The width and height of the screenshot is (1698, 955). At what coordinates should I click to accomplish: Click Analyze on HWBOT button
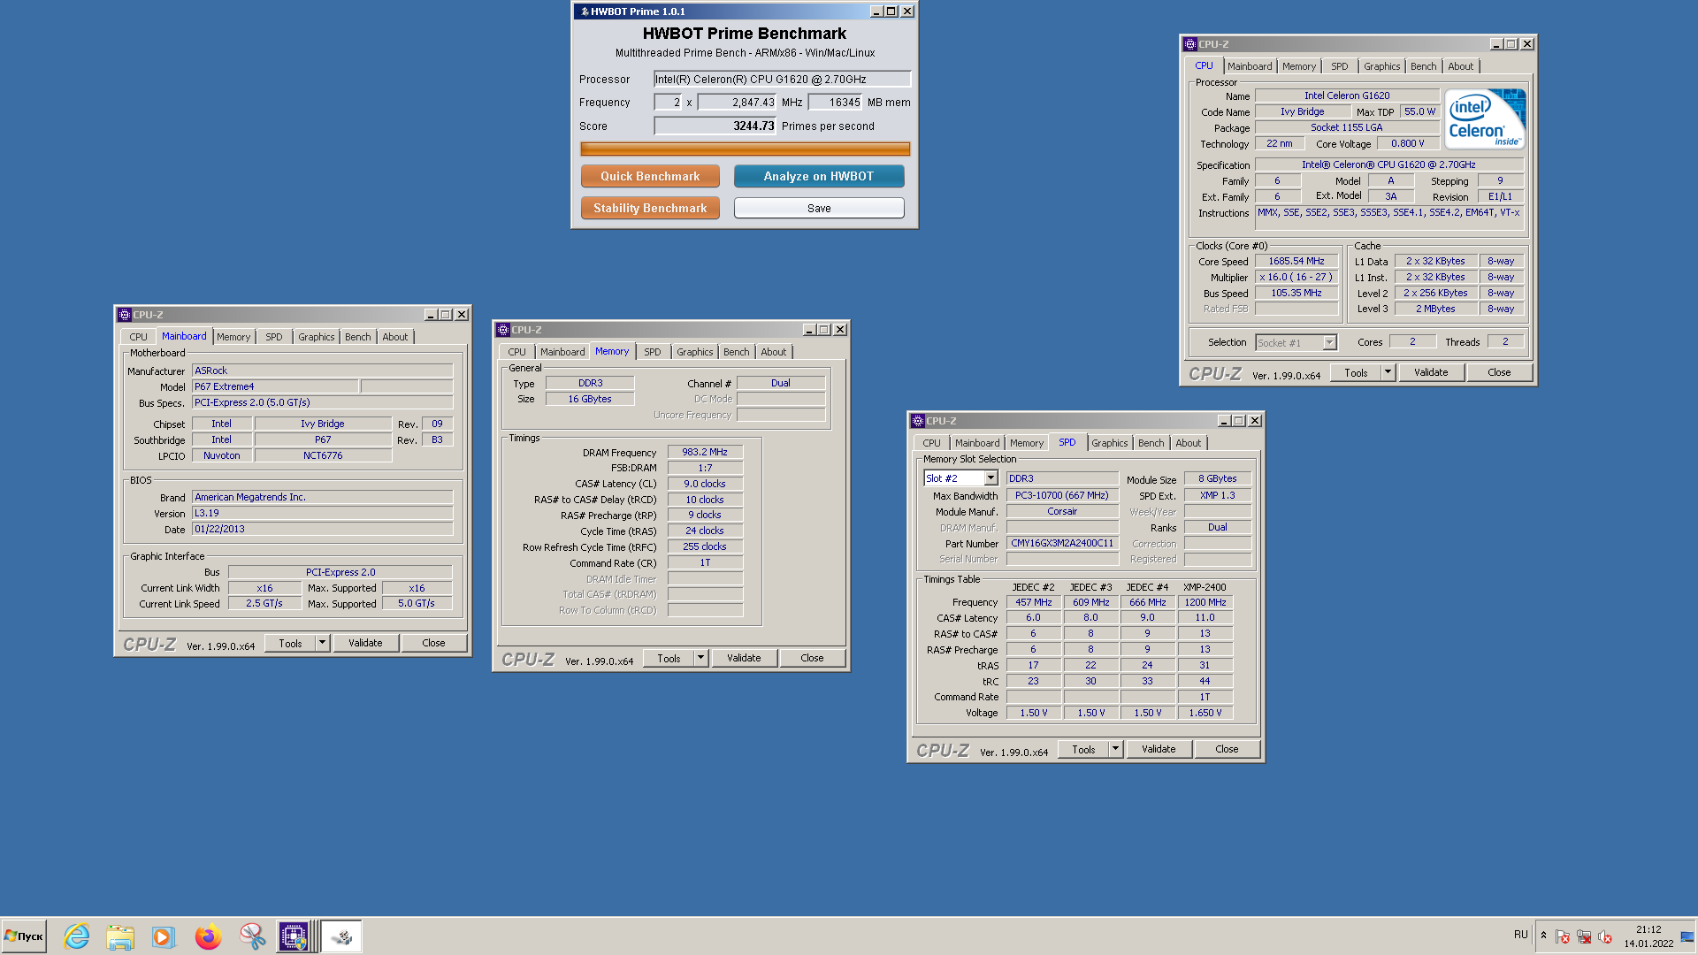pyautogui.click(x=819, y=176)
